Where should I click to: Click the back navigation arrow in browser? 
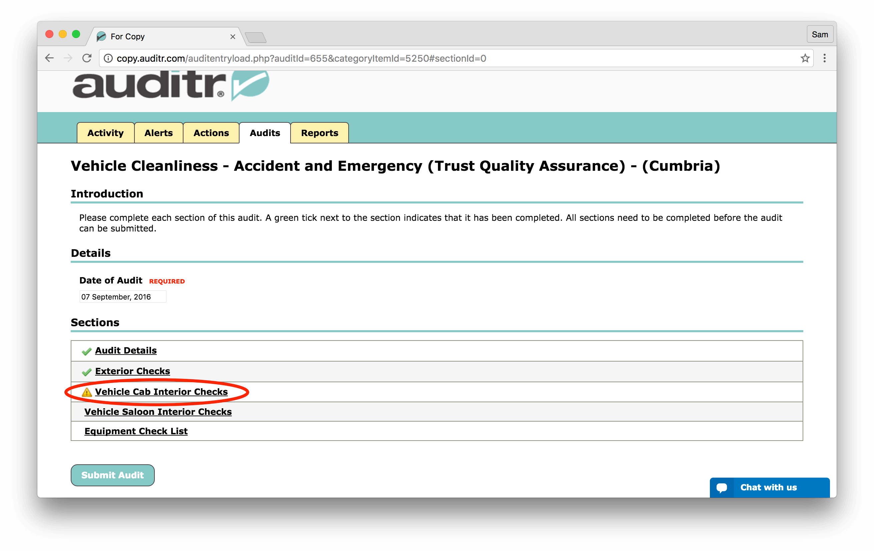51,58
